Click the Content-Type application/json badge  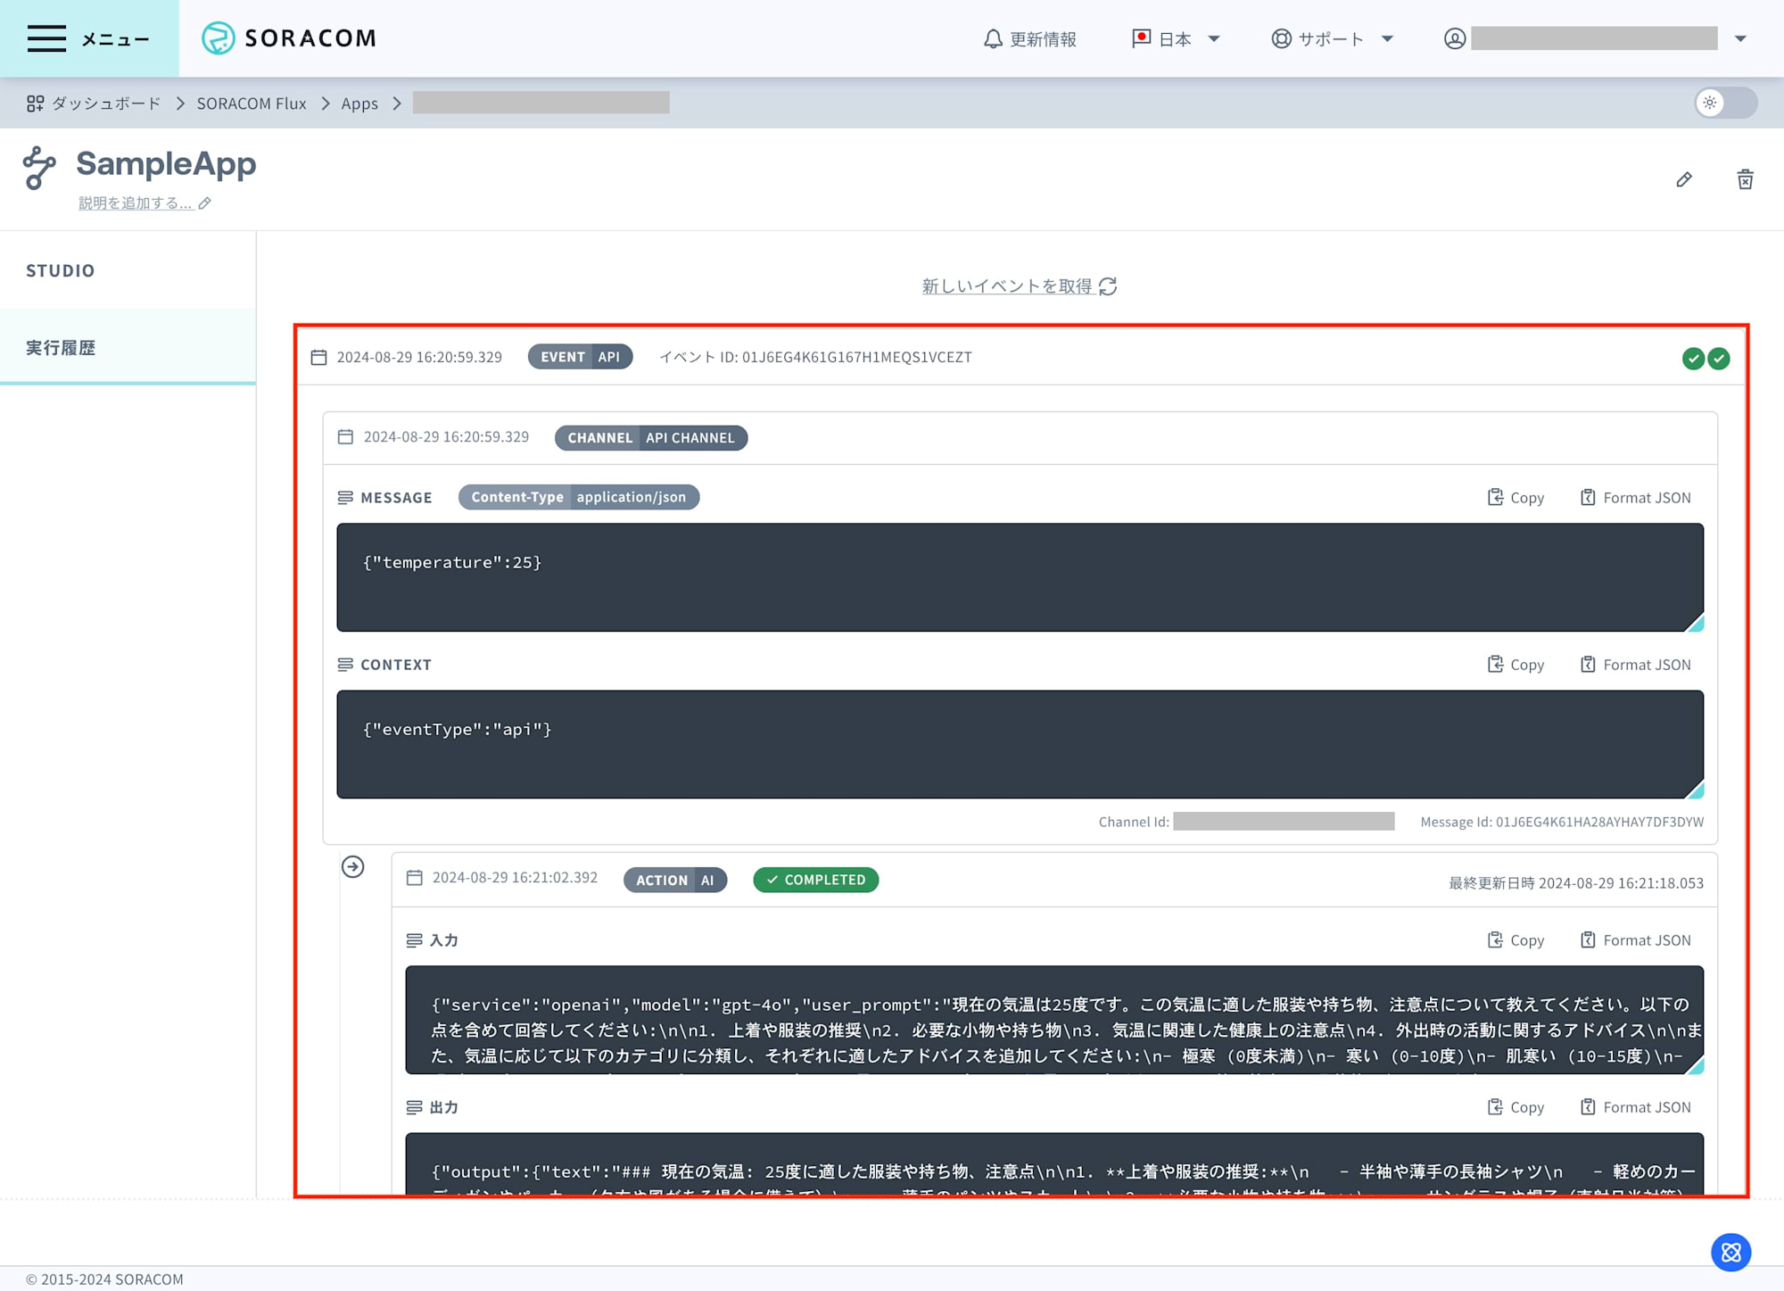579,497
